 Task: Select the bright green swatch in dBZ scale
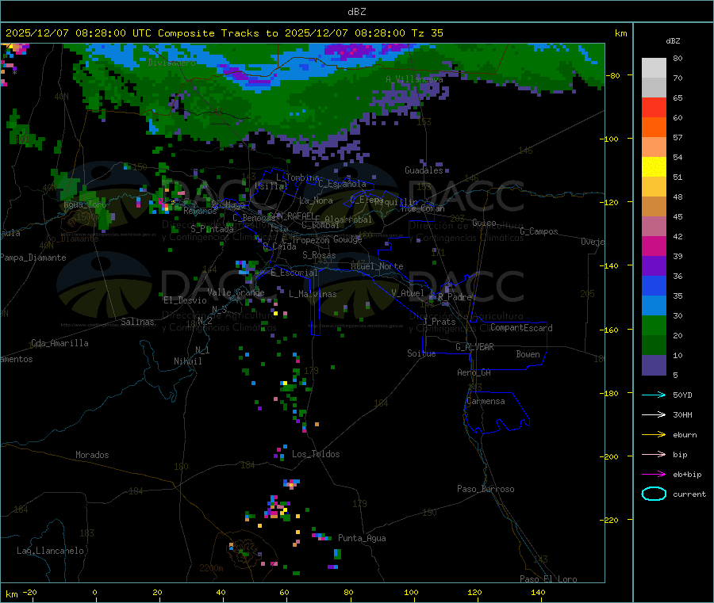click(654, 325)
